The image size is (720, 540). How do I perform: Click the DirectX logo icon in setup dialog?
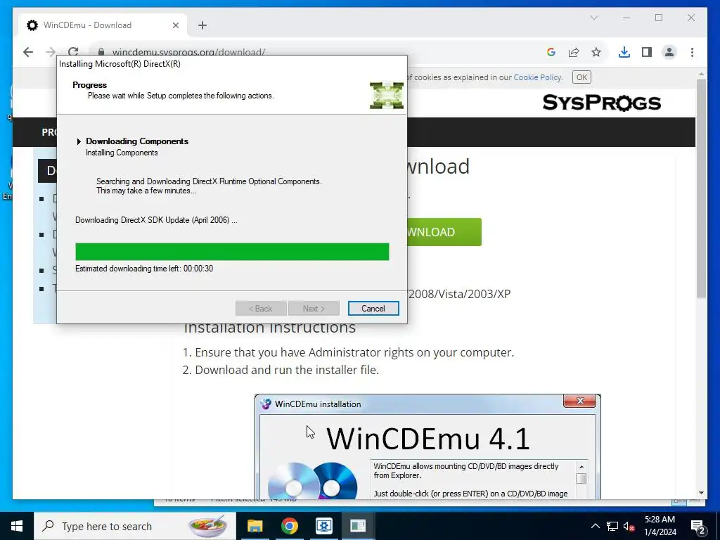pyautogui.click(x=386, y=96)
